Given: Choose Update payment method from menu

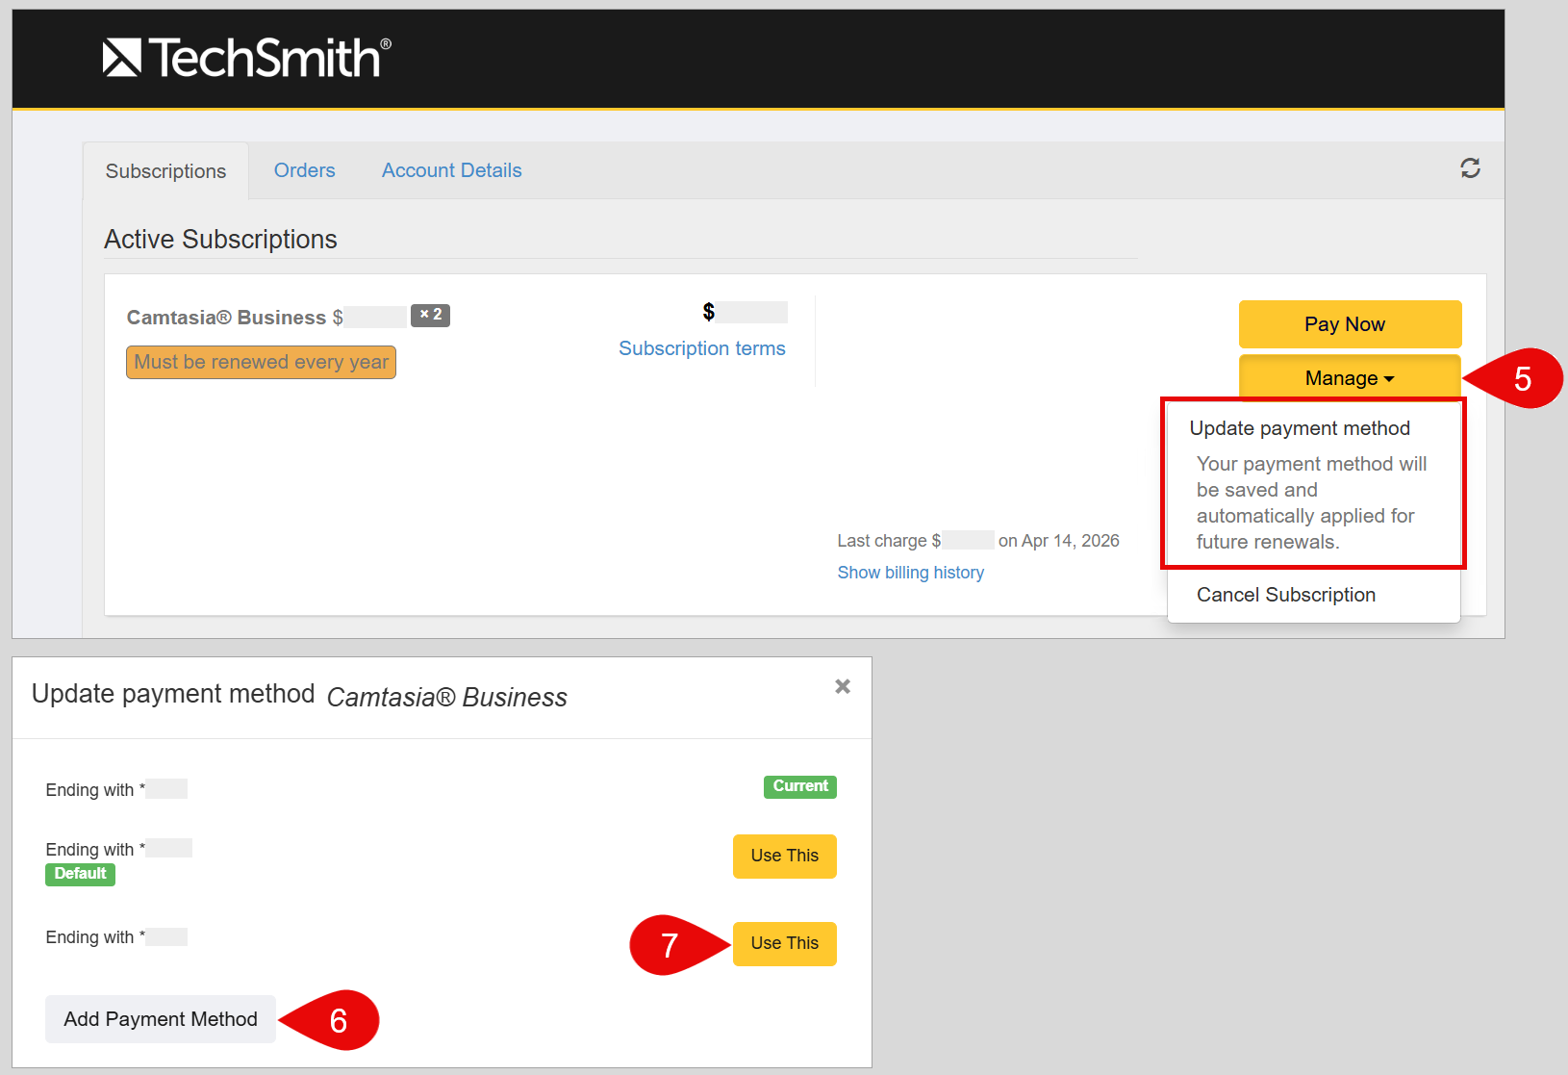Looking at the screenshot, I should tap(1300, 428).
